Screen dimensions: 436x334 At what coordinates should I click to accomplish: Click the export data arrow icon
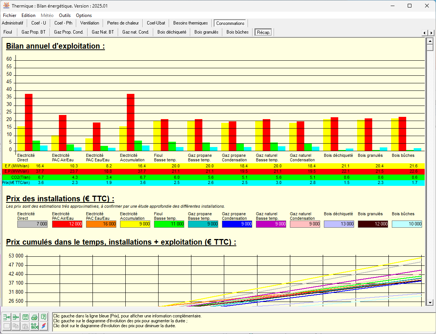click(x=16, y=317)
